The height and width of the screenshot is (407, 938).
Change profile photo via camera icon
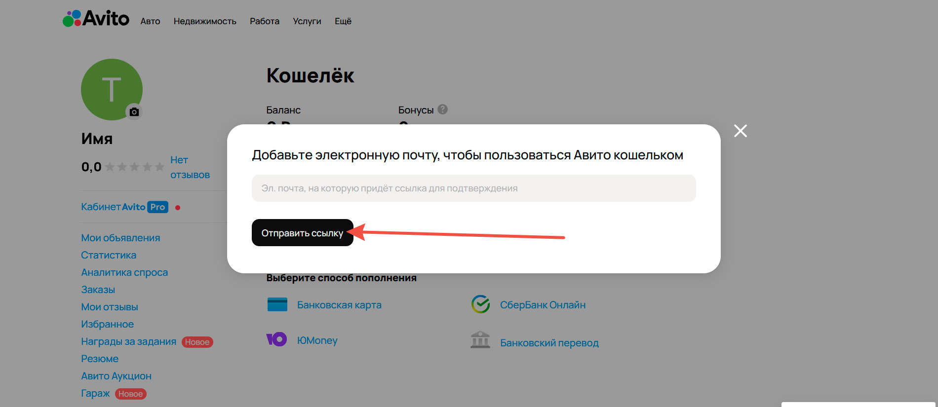click(134, 112)
